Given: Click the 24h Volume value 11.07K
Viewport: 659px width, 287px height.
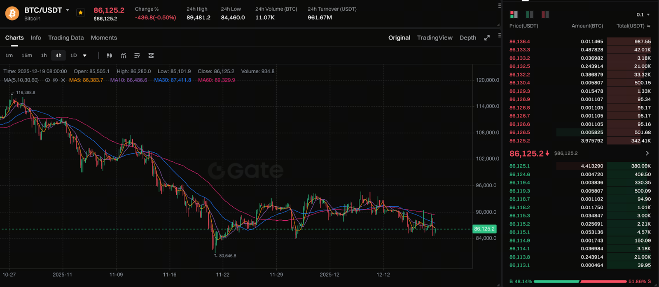Looking at the screenshot, I should coord(265,18).
